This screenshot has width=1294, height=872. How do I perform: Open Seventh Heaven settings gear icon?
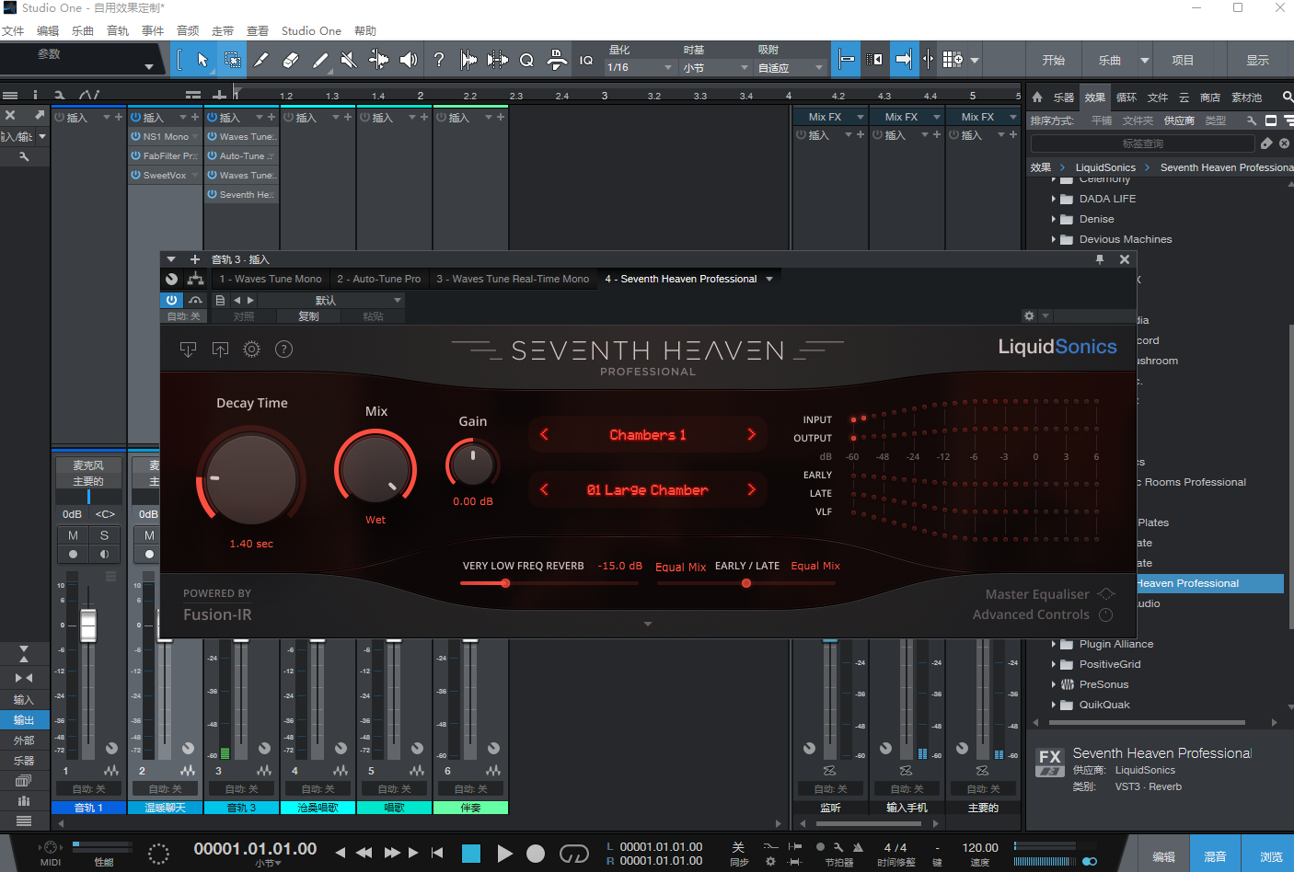pos(251,350)
